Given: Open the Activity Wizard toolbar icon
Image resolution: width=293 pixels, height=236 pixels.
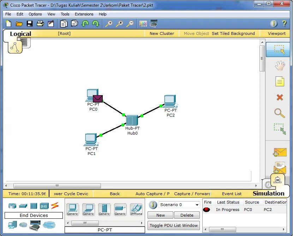Looking at the screenshot, I should pyautogui.click(x=50, y=24).
